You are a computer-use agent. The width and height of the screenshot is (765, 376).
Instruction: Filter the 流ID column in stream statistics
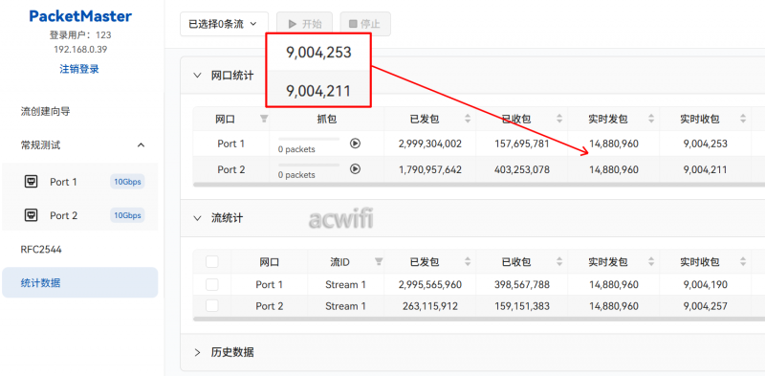(x=378, y=262)
